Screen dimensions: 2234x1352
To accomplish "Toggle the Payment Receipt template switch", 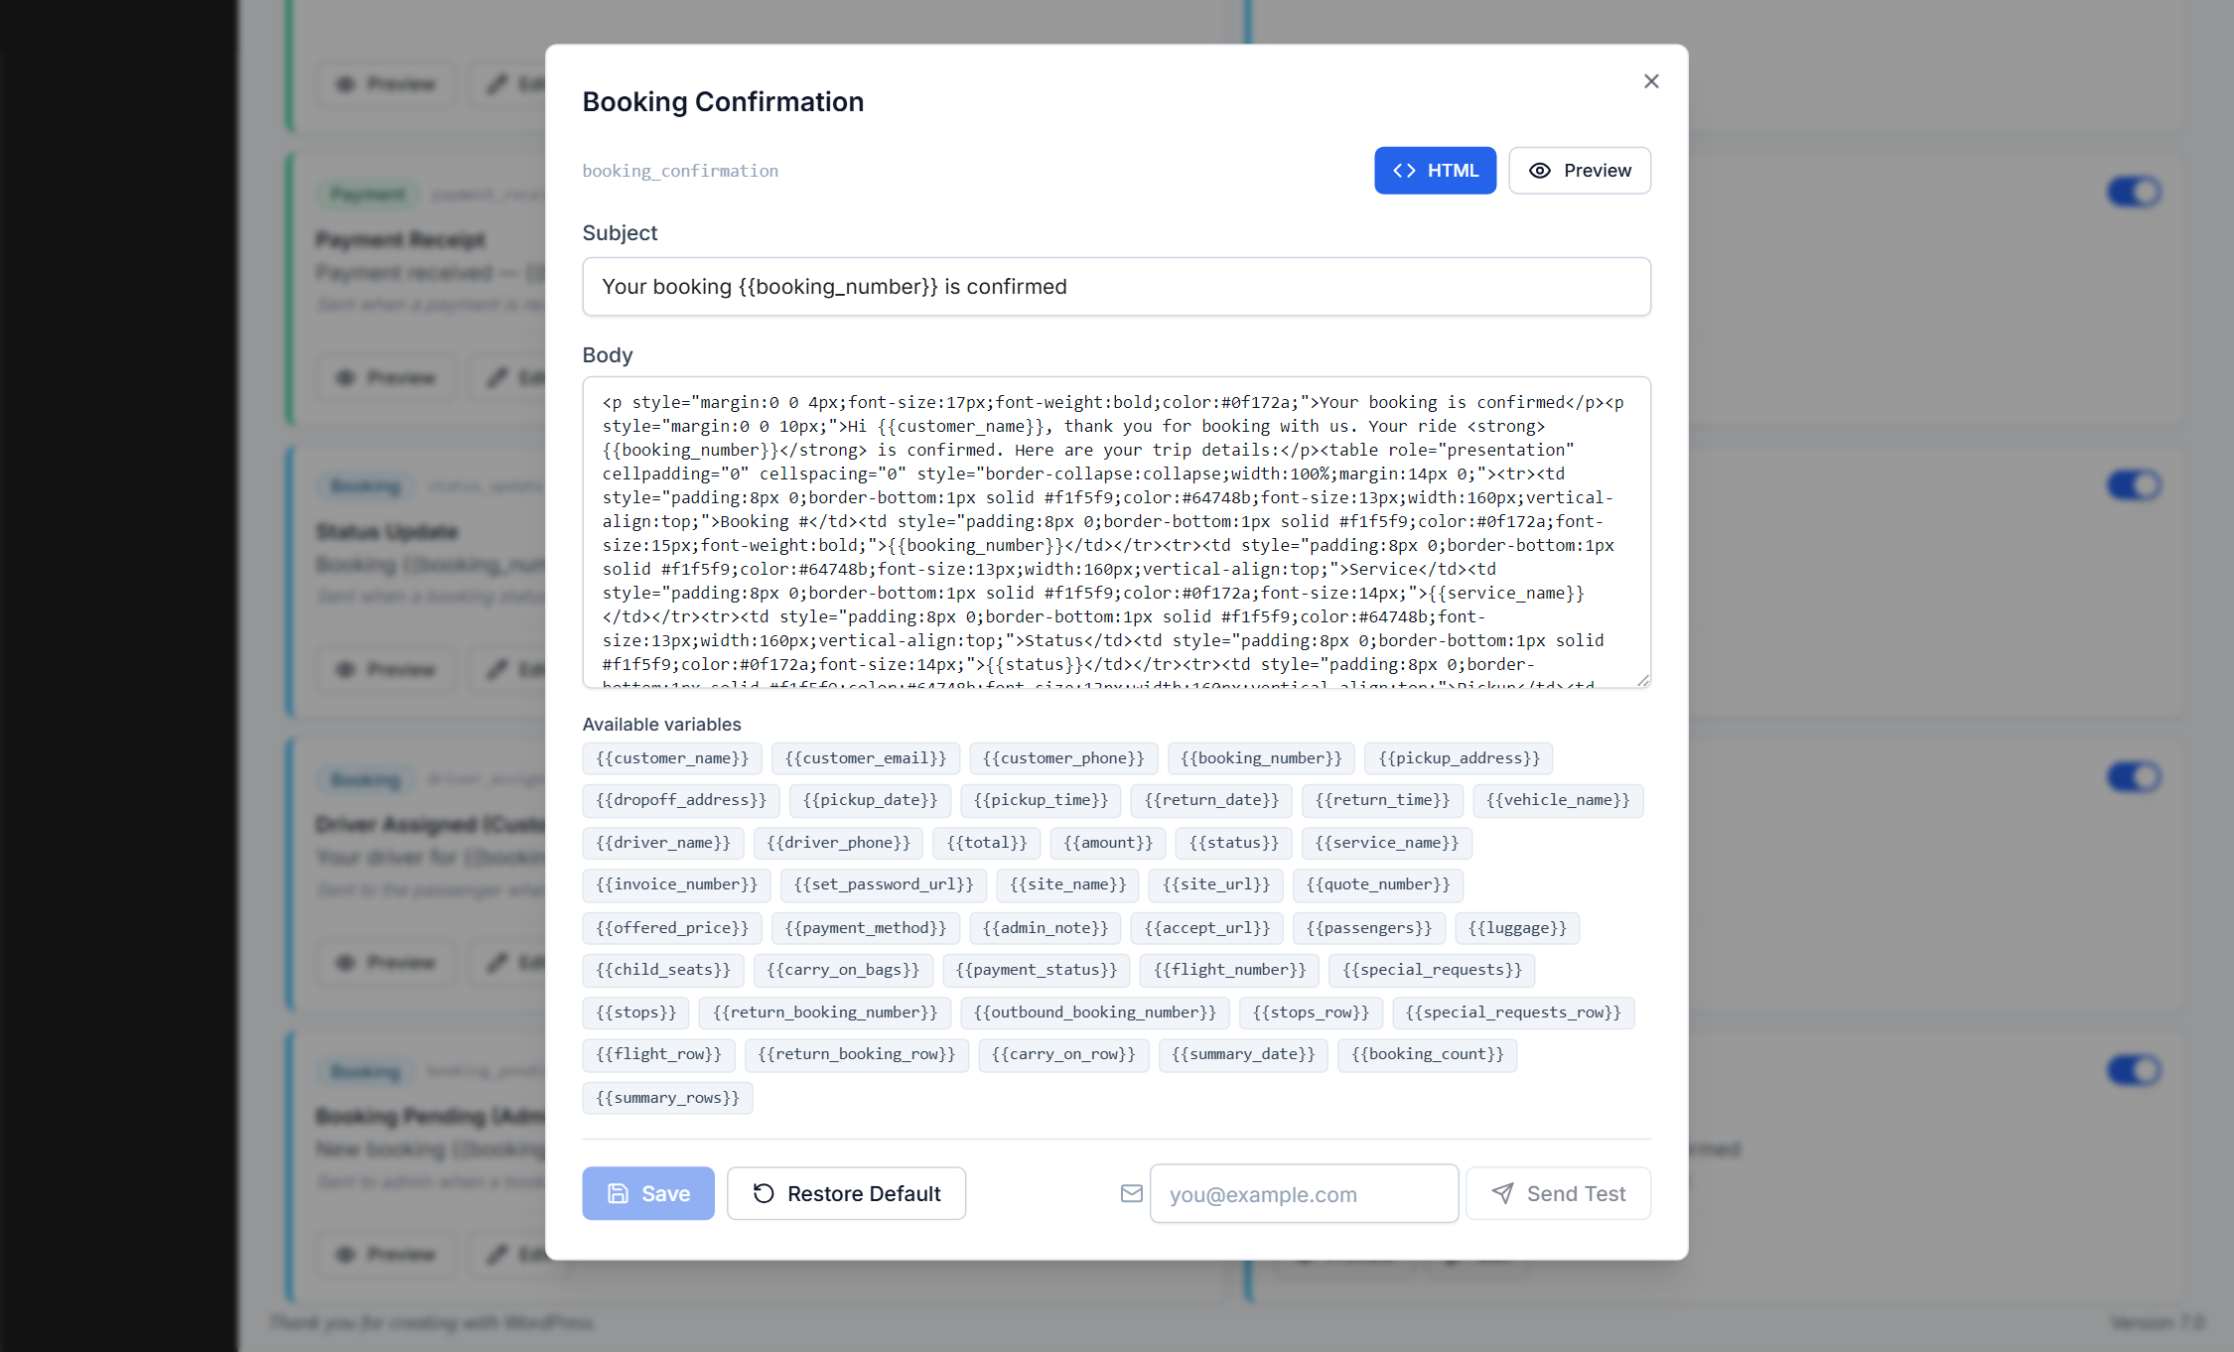I will pyautogui.click(x=2134, y=192).
